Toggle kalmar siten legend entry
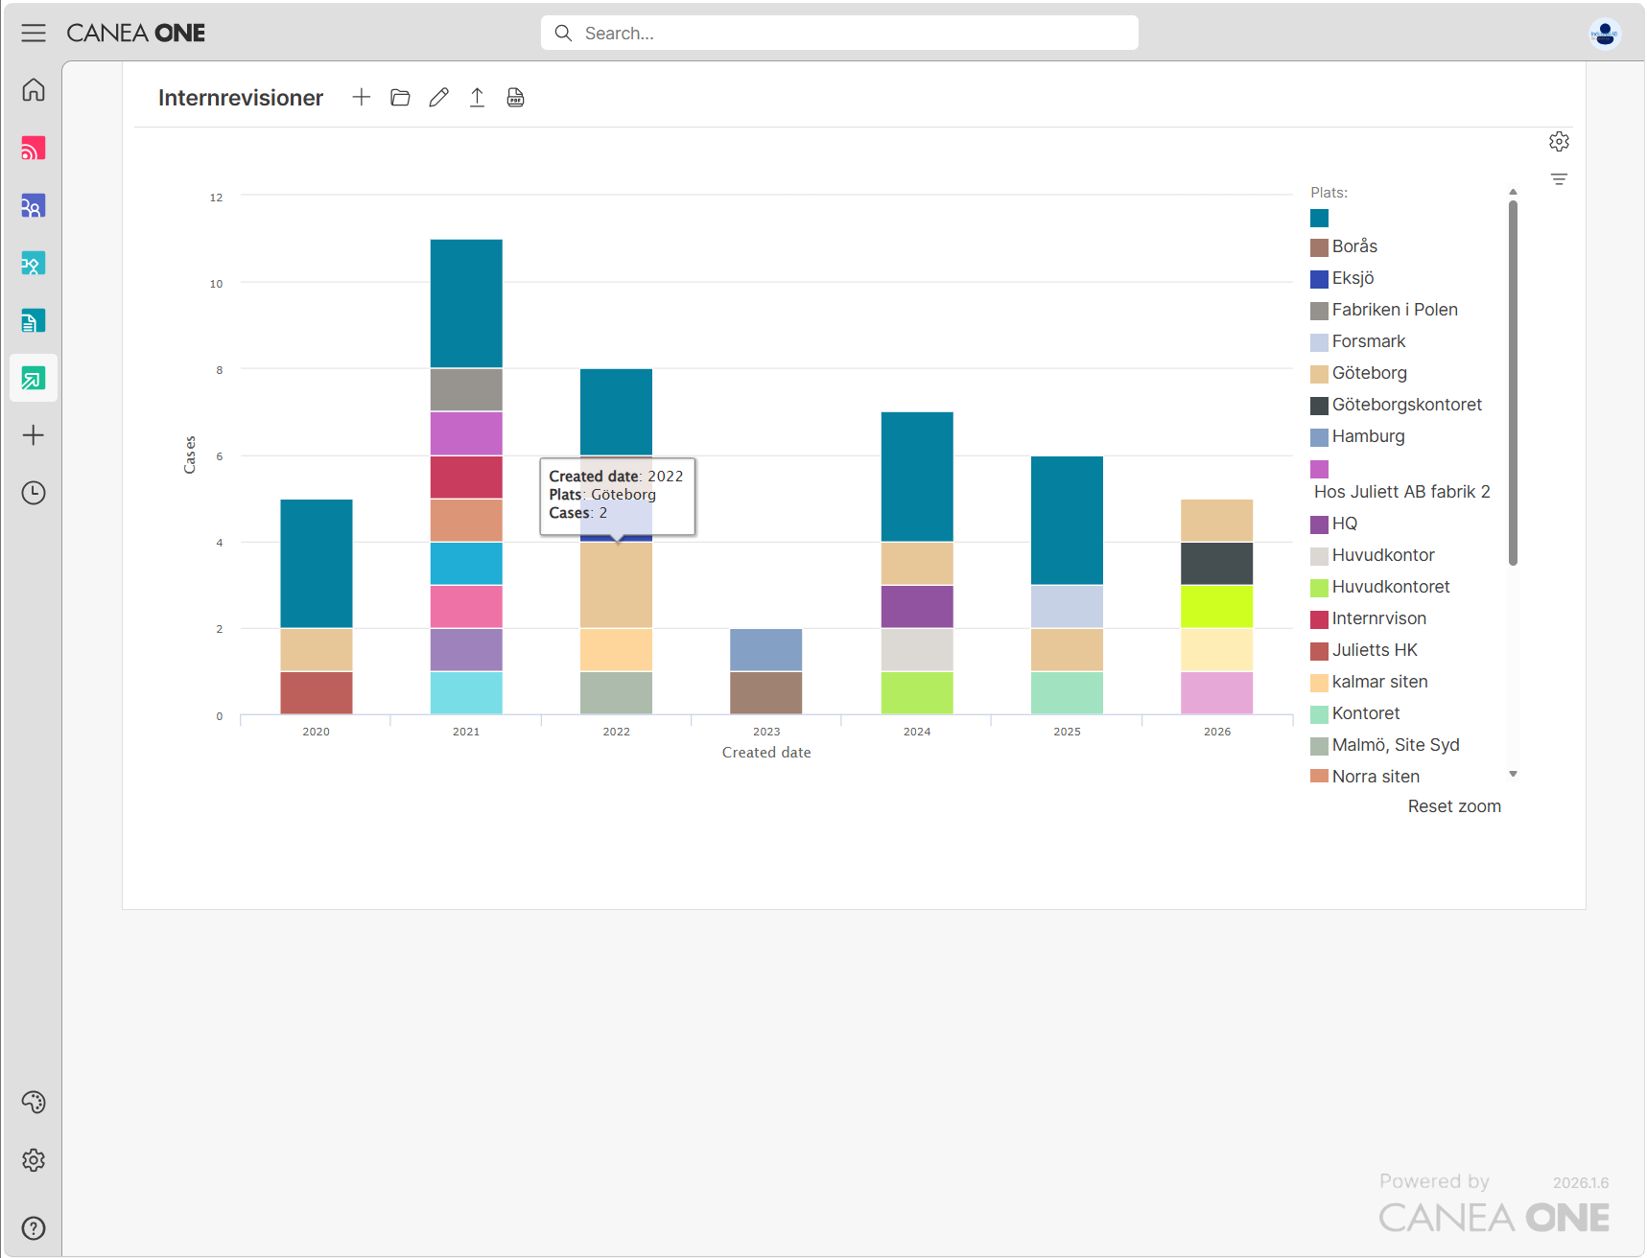The image size is (1647, 1258). [1369, 682]
